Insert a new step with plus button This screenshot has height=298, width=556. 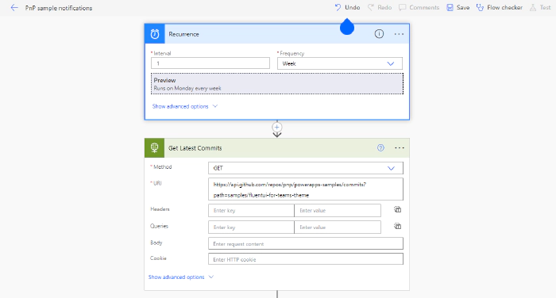(x=277, y=127)
